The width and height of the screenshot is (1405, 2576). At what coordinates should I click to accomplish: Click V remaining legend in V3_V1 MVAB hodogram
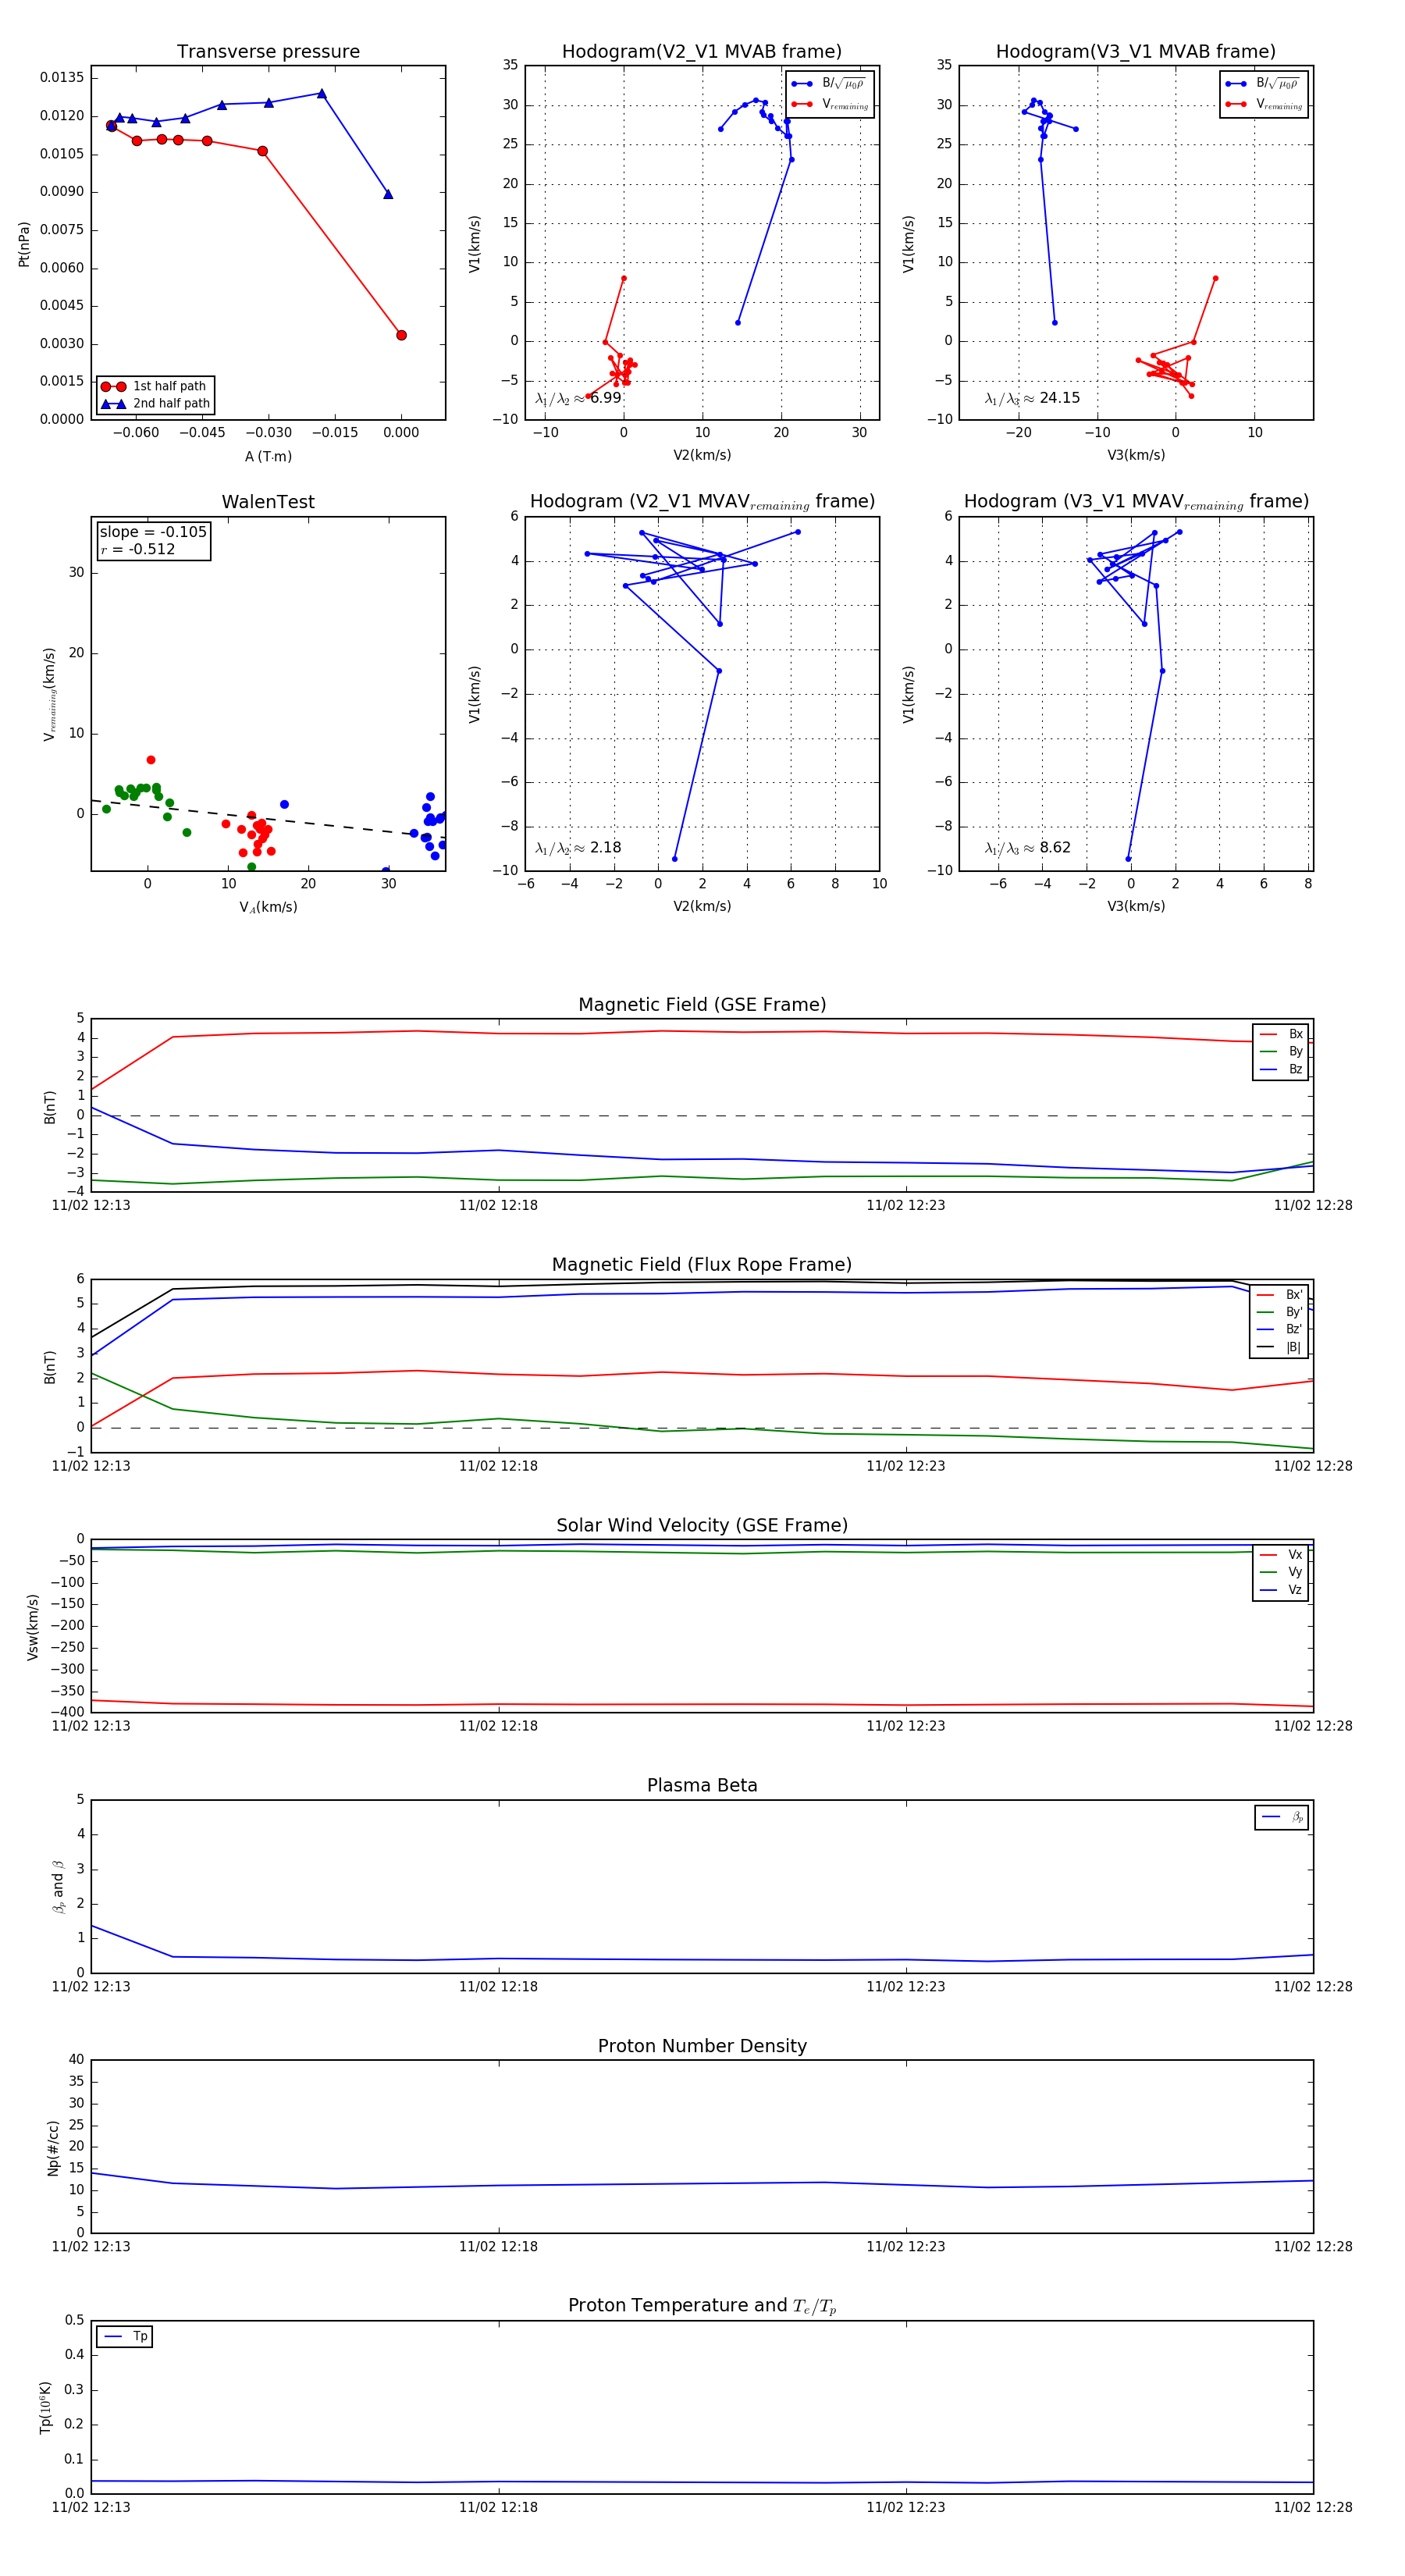[x=1263, y=104]
